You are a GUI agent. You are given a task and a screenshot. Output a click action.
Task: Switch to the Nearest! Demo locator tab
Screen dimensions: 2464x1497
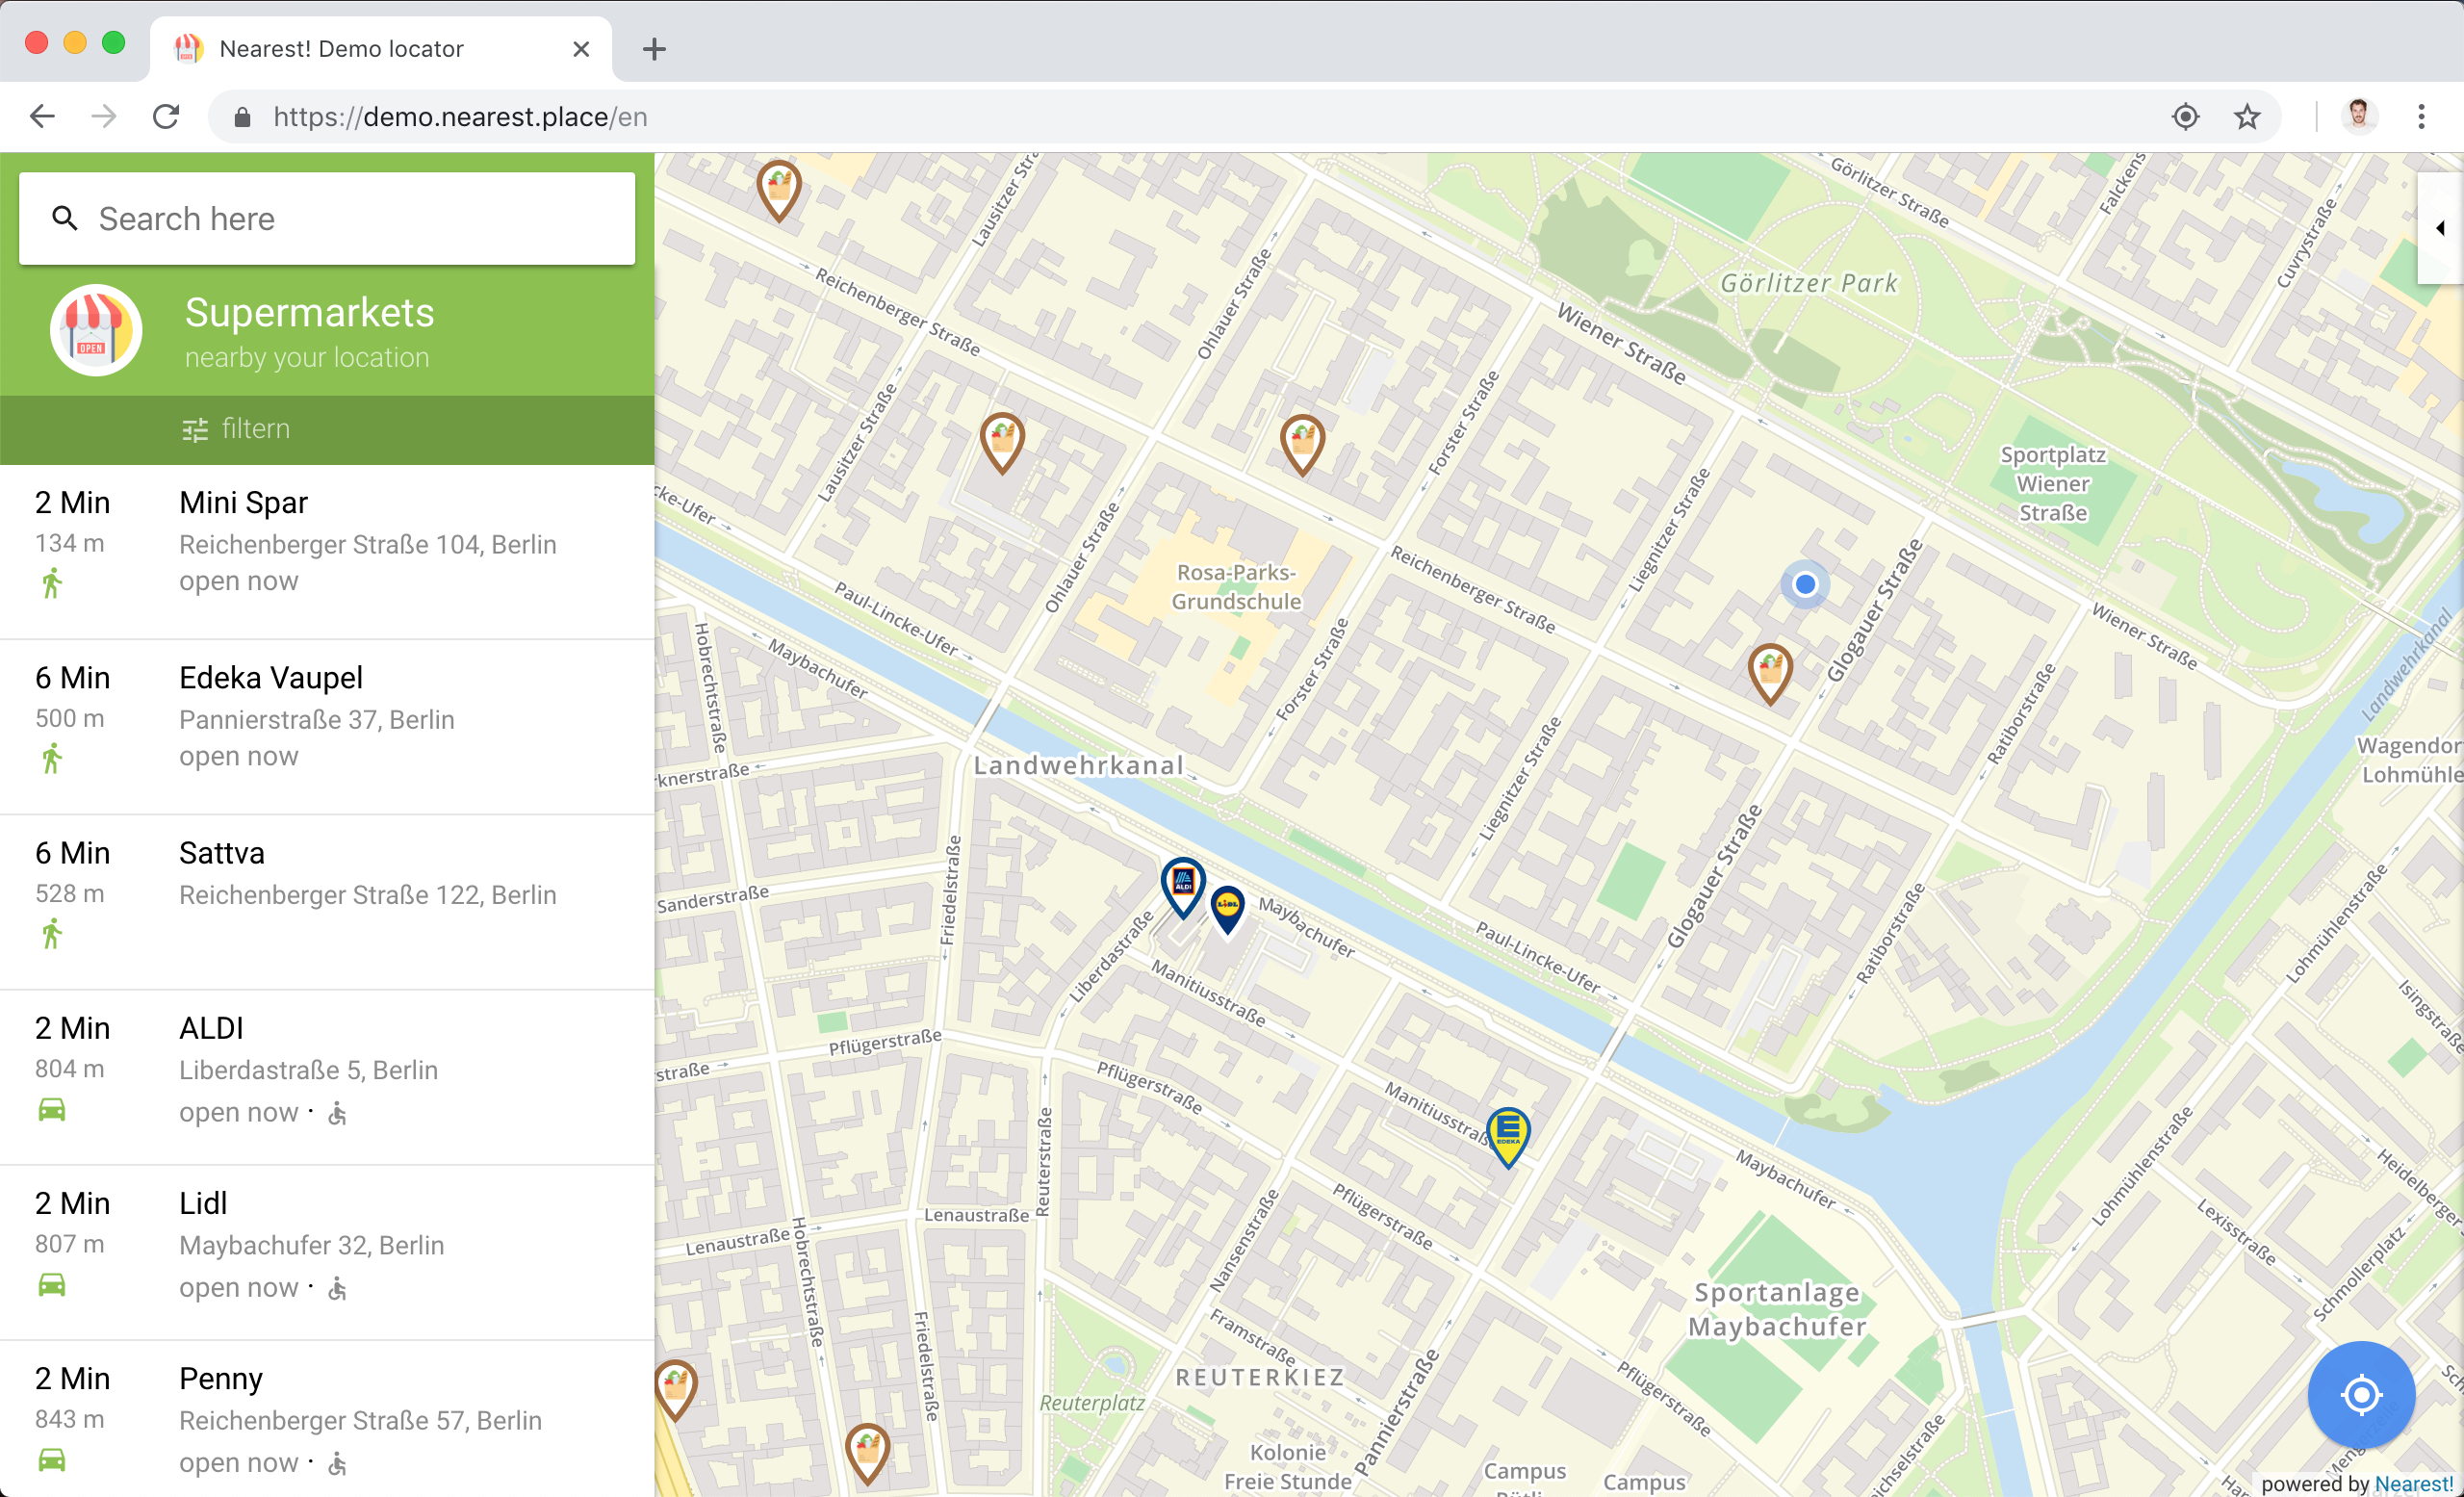tap(340, 48)
